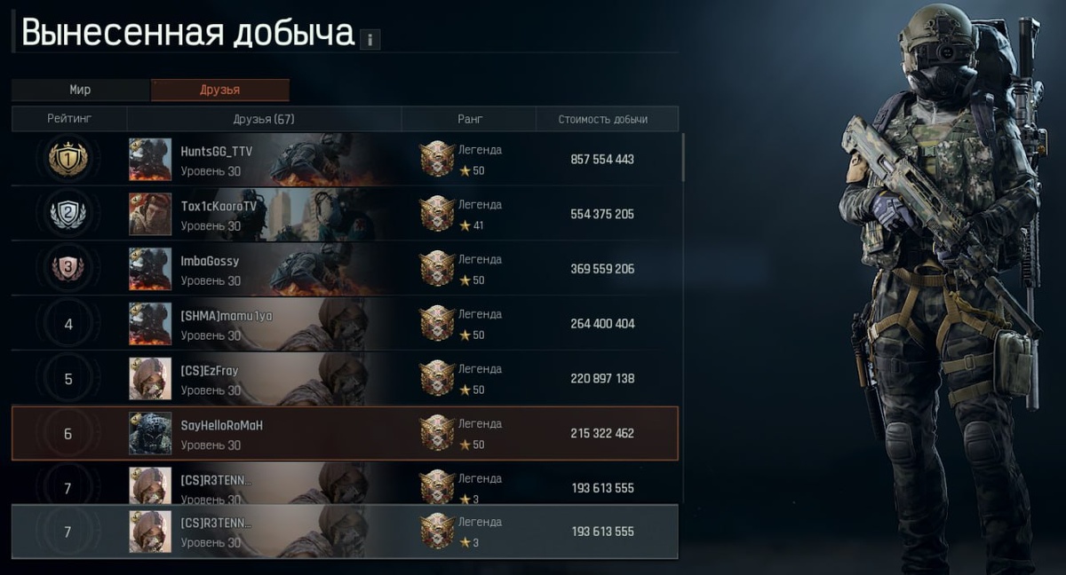This screenshot has height=575, width=1066.
Task: Switch to the Мир tab
Action: (81, 90)
